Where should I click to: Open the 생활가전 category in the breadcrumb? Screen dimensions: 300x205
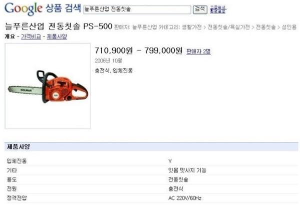coord(192,27)
